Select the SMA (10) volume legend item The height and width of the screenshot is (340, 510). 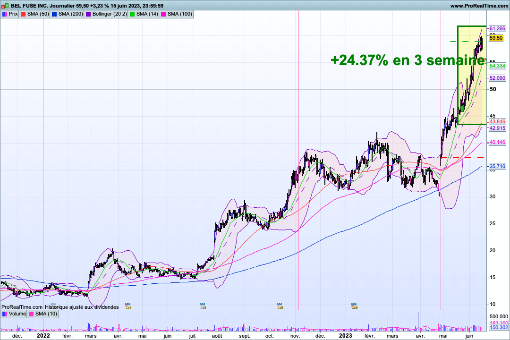[x=43, y=314]
